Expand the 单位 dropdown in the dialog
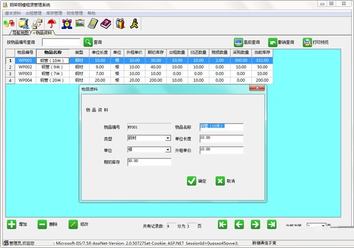354x248 pixels. (x=168, y=150)
